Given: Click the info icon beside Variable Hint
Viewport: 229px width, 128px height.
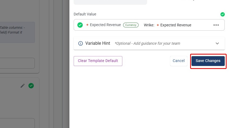Looking at the screenshot, I should coord(80,43).
